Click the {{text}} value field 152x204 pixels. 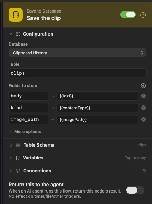pyautogui.click(x=98, y=96)
